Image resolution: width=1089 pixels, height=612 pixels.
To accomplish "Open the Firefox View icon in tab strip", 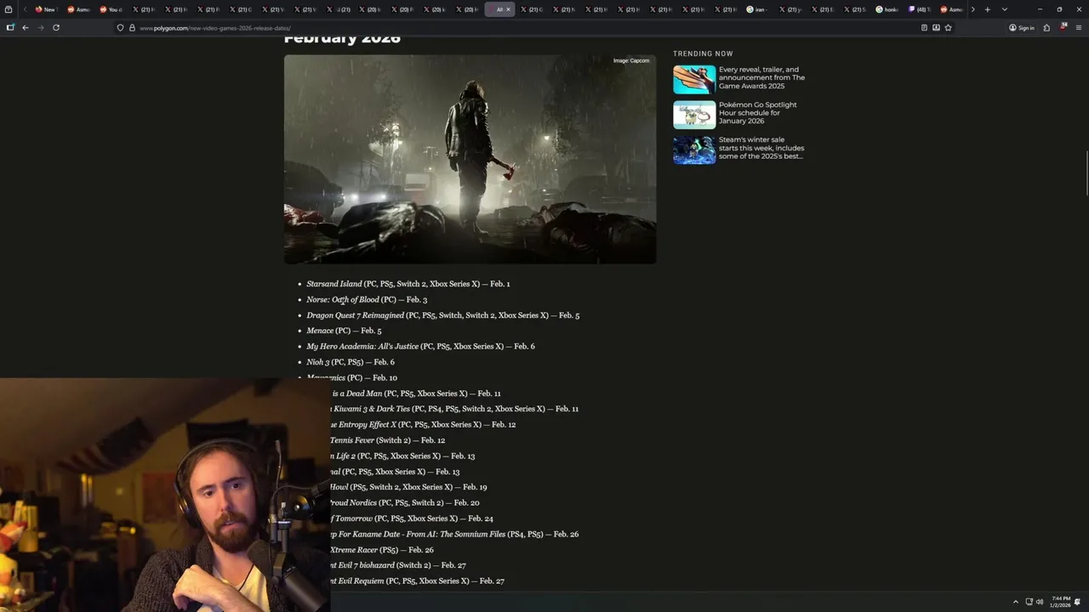I will point(9,9).
